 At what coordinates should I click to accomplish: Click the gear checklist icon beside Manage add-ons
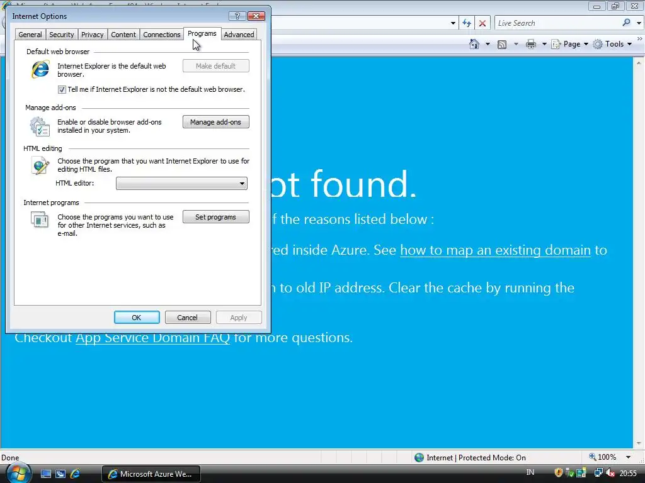[x=40, y=126]
